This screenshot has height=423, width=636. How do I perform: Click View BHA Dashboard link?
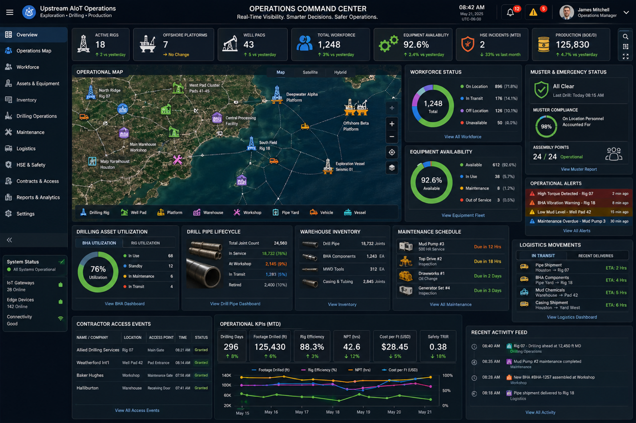pos(125,304)
